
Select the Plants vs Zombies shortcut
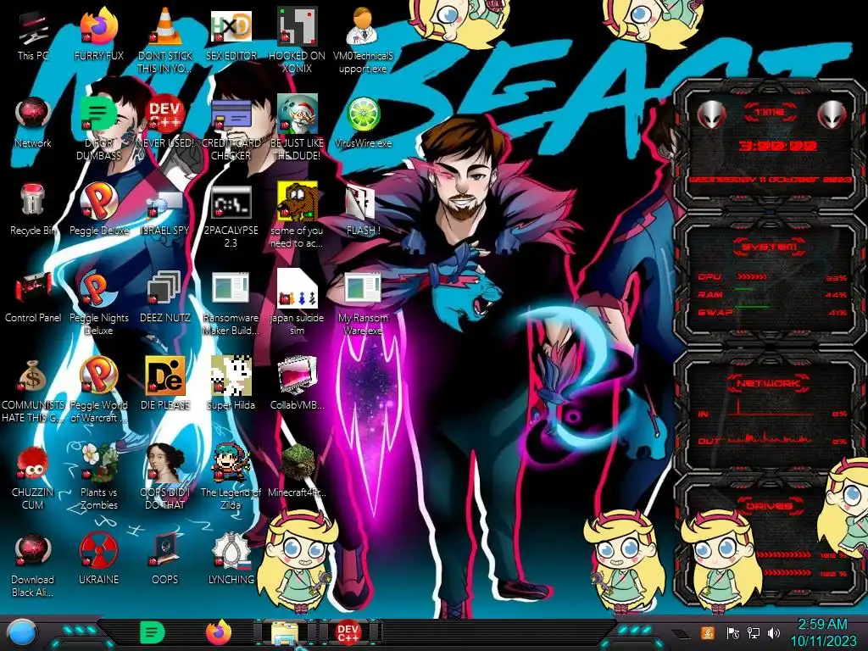(x=99, y=463)
